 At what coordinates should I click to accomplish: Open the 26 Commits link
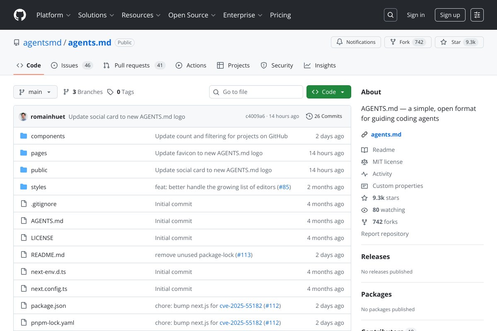(x=324, y=116)
